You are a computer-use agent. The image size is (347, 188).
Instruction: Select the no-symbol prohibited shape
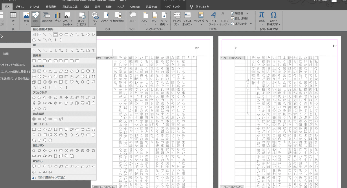pyautogui.click(x=50, y=82)
